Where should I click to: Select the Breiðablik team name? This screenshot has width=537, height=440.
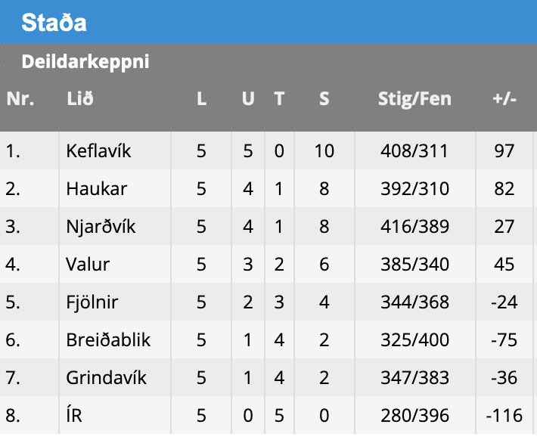tap(108, 339)
